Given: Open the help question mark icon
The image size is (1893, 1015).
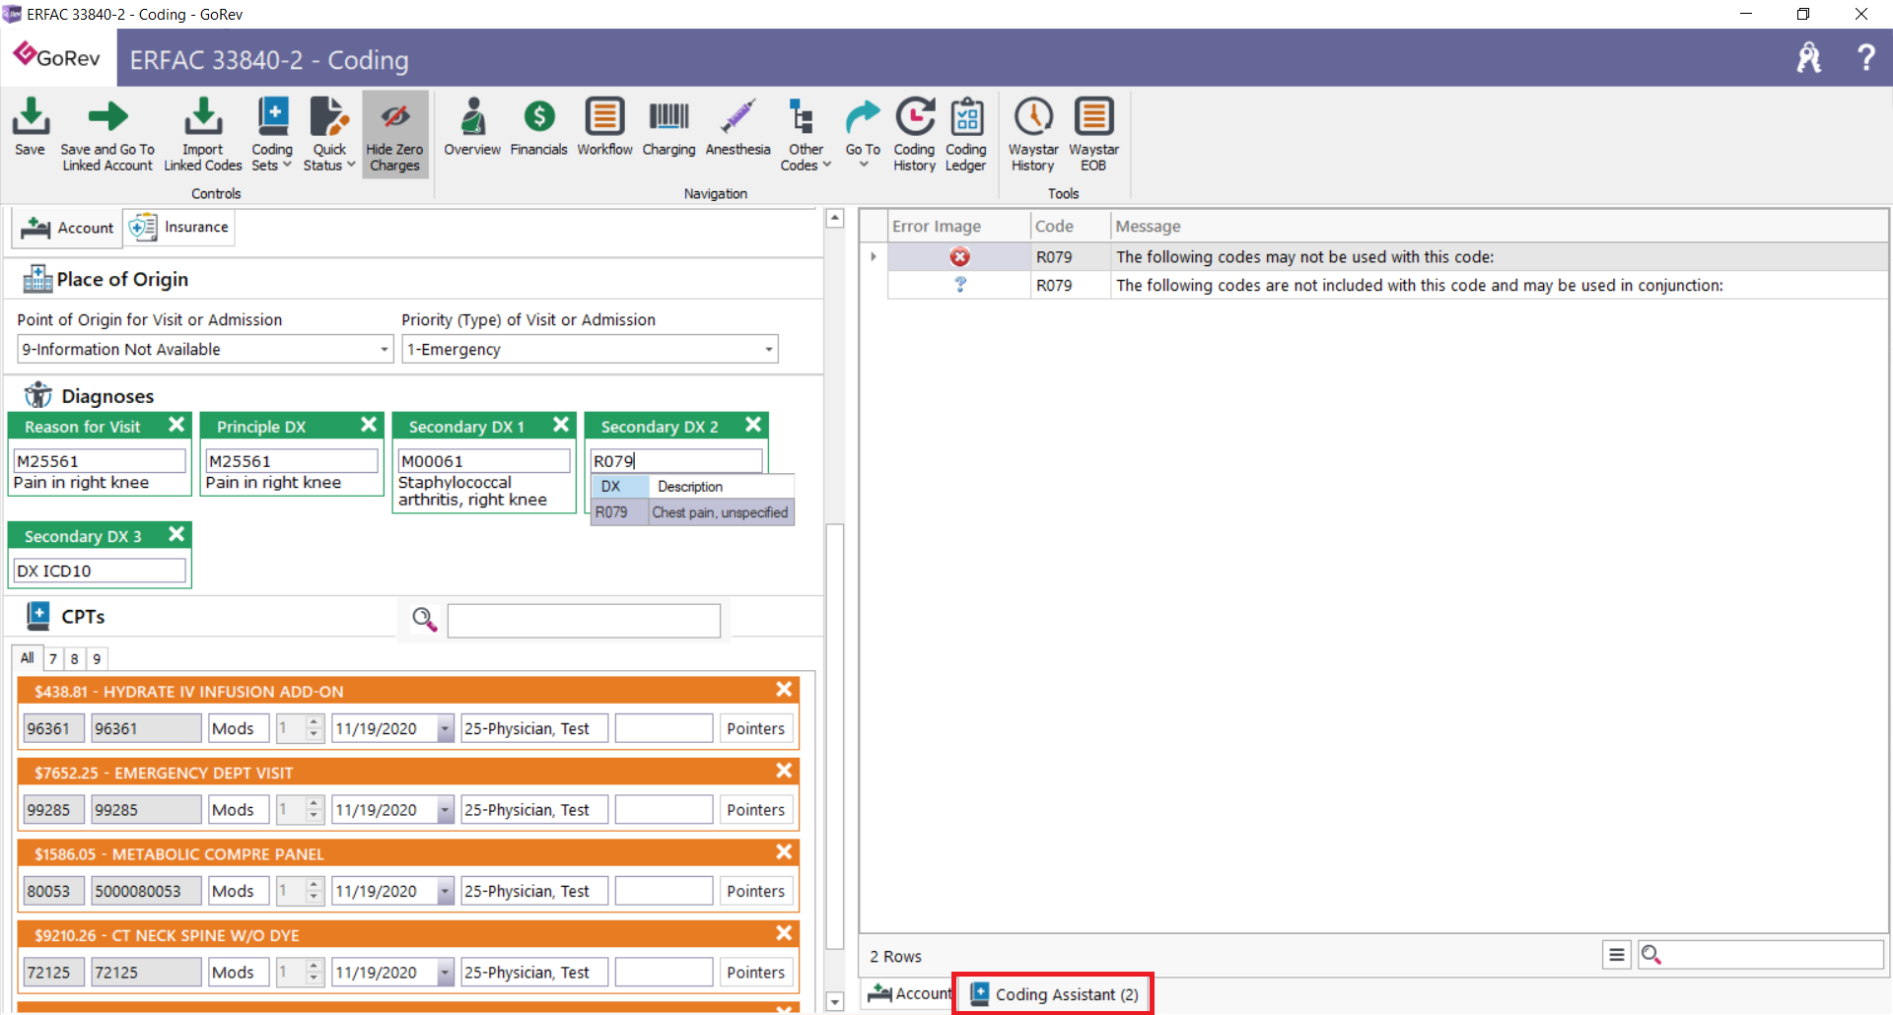Looking at the screenshot, I should [x=1865, y=57].
